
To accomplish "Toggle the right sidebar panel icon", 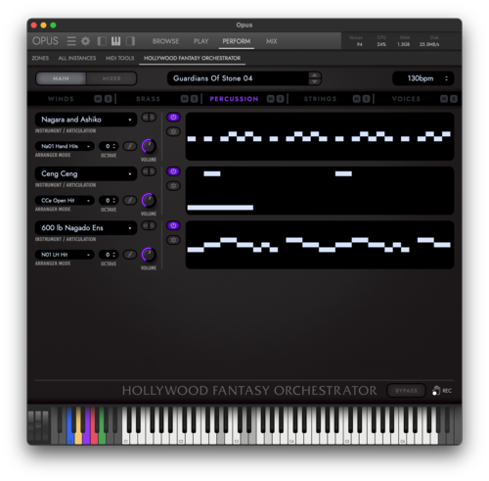I will point(130,41).
